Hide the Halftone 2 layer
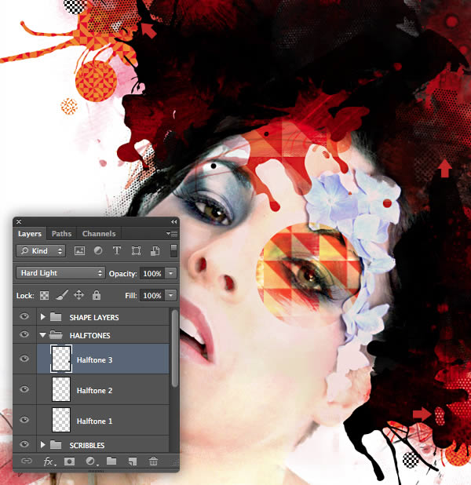 (24, 389)
